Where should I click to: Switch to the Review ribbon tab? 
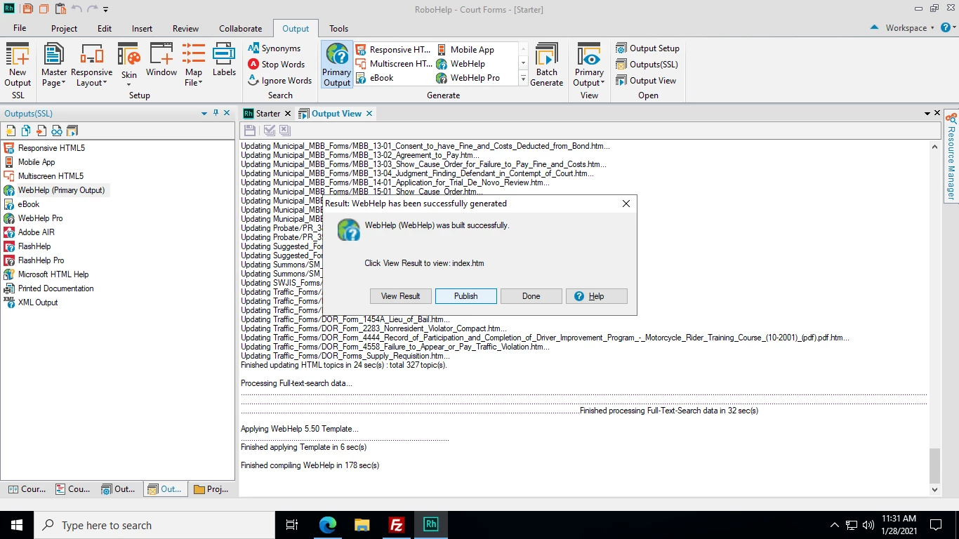coord(185,29)
